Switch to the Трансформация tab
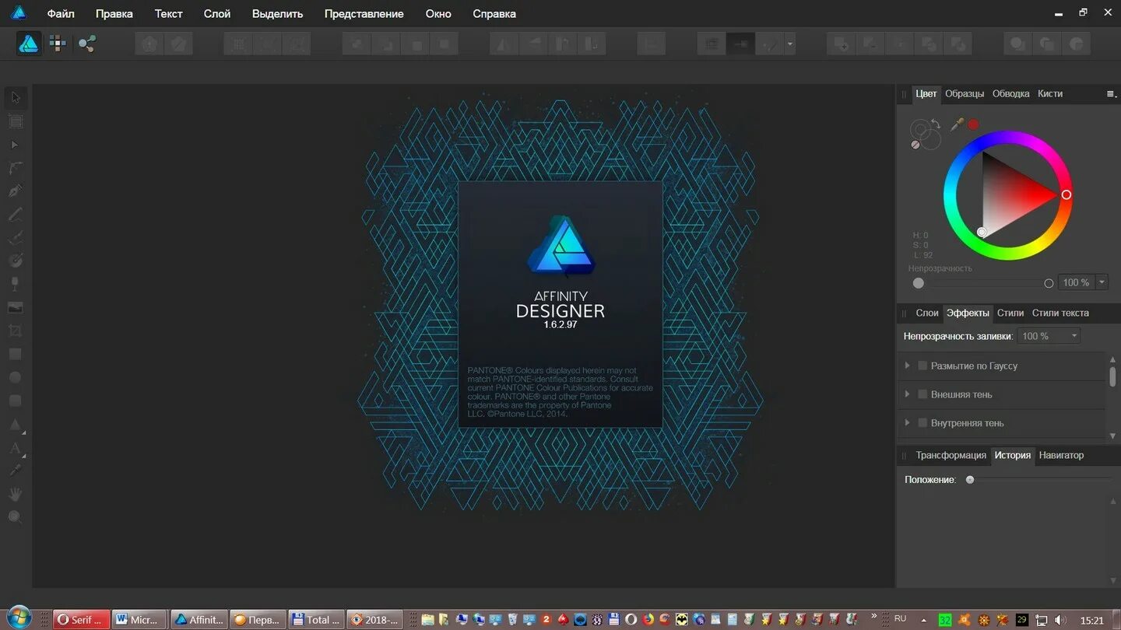The width and height of the screenshot is (1121, 630). tap(951, 456)
